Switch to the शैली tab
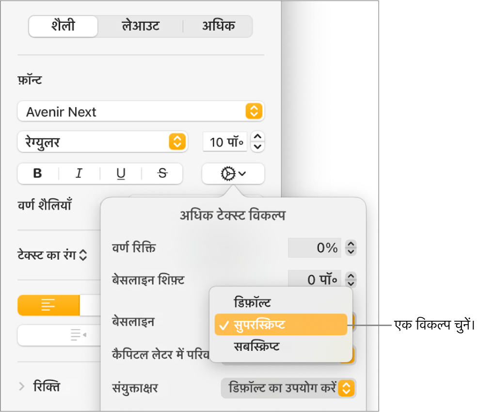 pos(63,26)
